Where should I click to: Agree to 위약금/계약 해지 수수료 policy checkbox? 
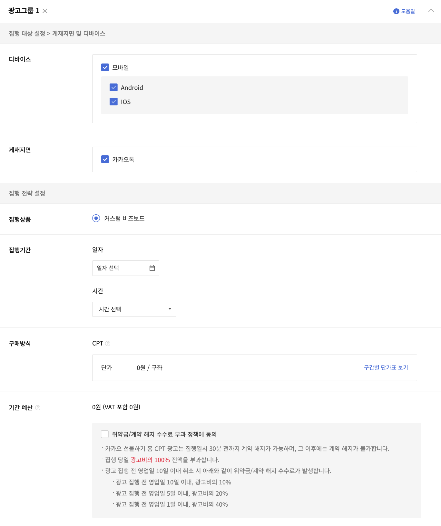(x=105, y=434)
